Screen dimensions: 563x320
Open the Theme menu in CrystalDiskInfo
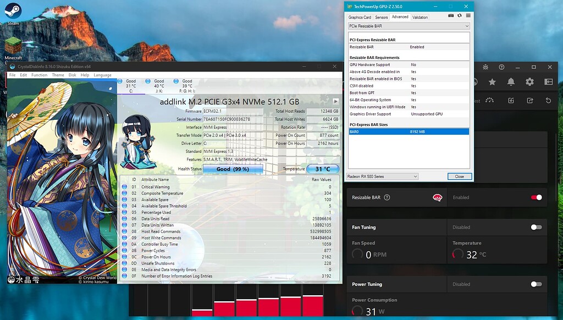point(58,75)
